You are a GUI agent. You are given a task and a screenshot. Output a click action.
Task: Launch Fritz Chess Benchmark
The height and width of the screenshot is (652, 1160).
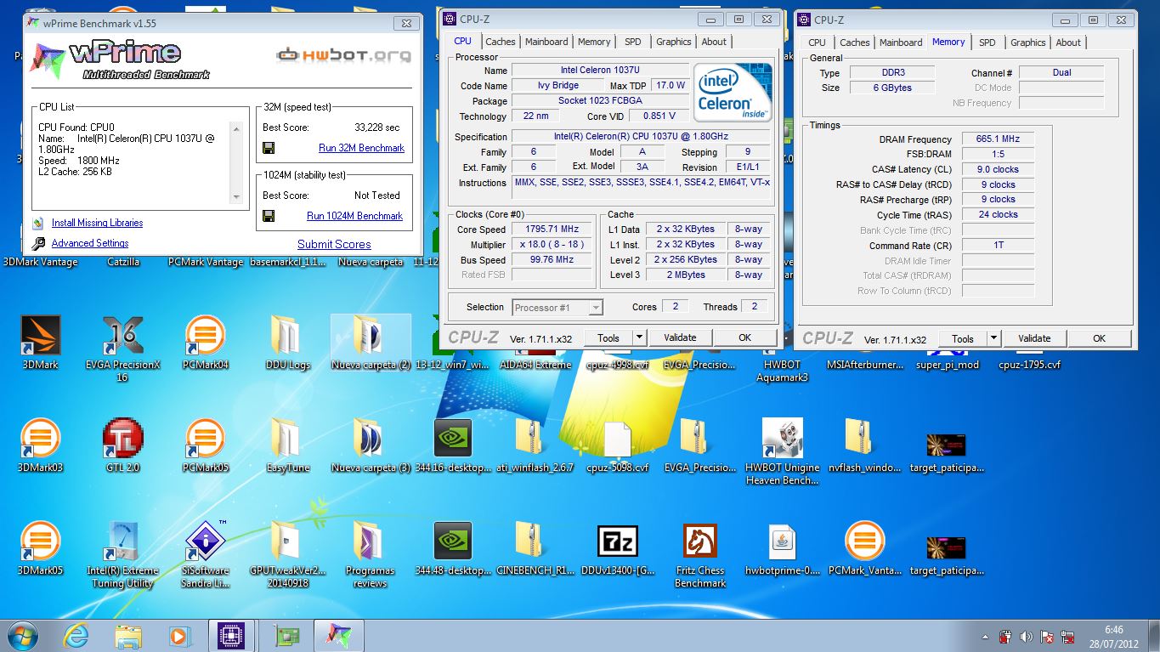[700, 554]
